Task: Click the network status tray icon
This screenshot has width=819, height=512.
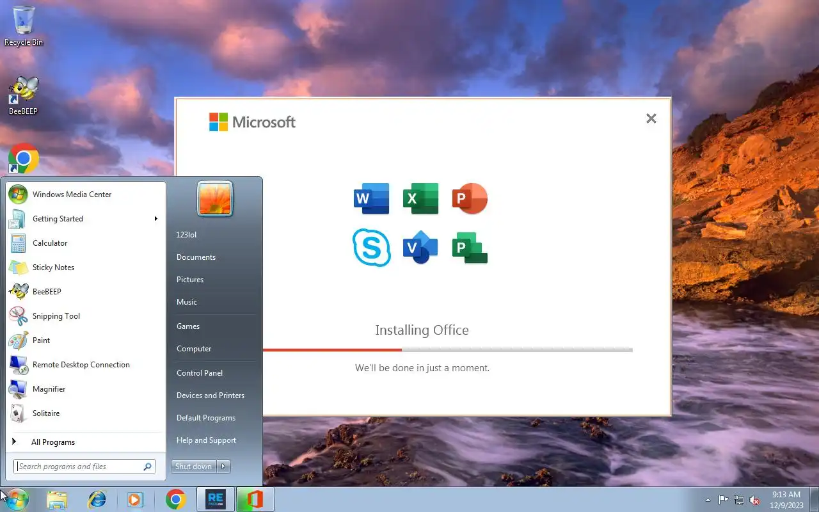Action: coord(739,500)
